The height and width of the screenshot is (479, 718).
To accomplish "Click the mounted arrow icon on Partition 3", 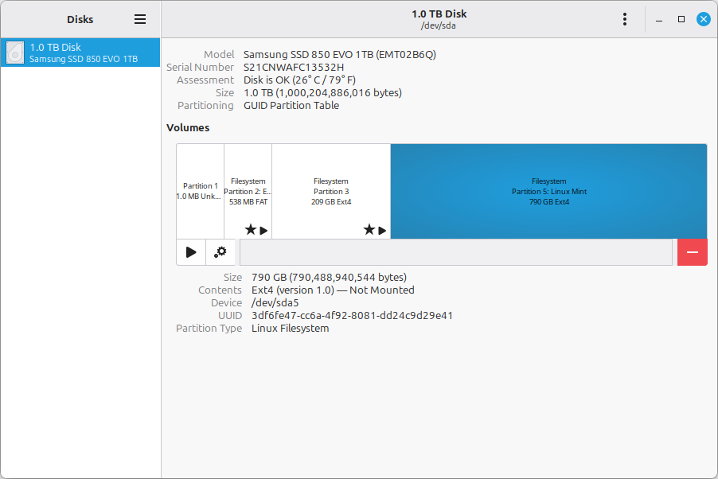I will click(x=382, y=230).
